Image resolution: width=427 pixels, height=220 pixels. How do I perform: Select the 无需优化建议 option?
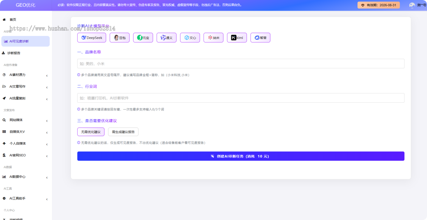point(91,132)
